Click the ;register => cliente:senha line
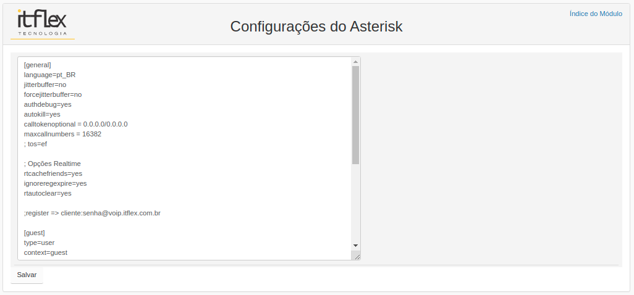634x295 pixels. [92, 213]
